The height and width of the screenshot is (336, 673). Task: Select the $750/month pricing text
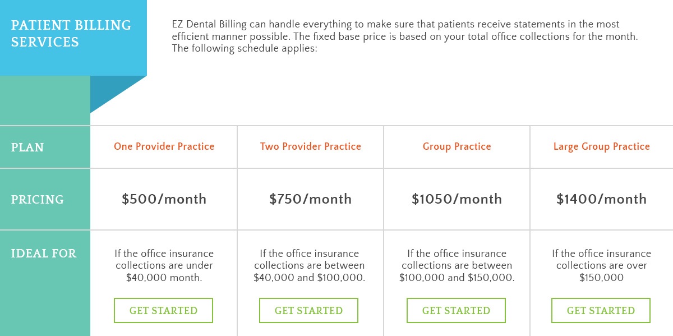310,199
